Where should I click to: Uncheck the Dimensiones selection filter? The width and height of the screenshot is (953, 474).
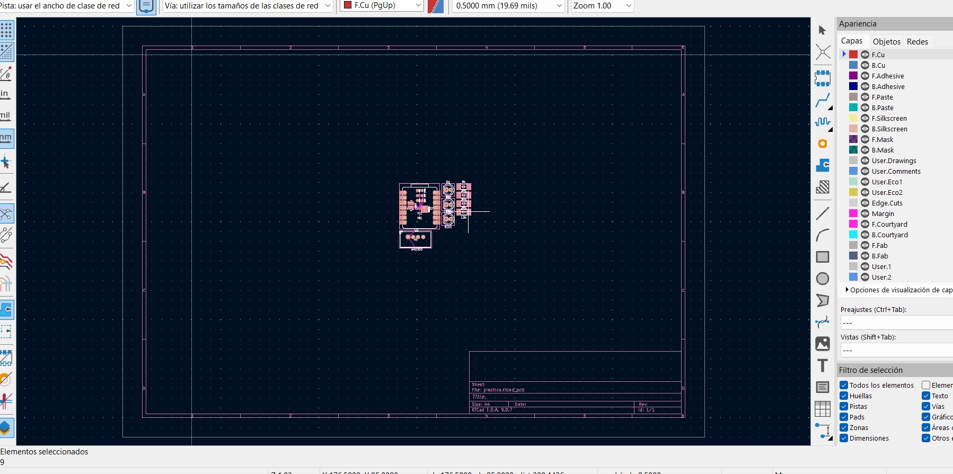(x=844, y=438)
